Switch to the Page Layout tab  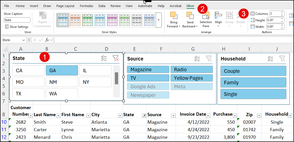click(65, 6)
